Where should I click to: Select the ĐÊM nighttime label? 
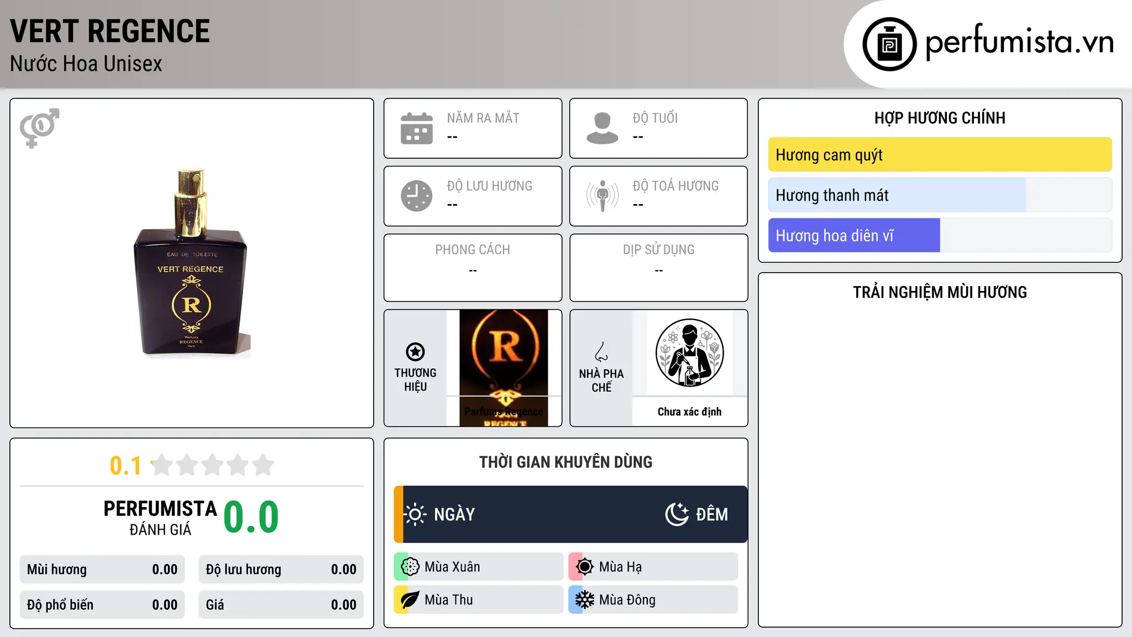pos(712,514)
